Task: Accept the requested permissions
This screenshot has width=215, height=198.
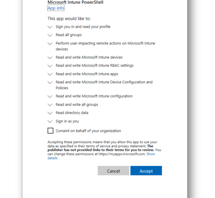Action: [146, 171]
